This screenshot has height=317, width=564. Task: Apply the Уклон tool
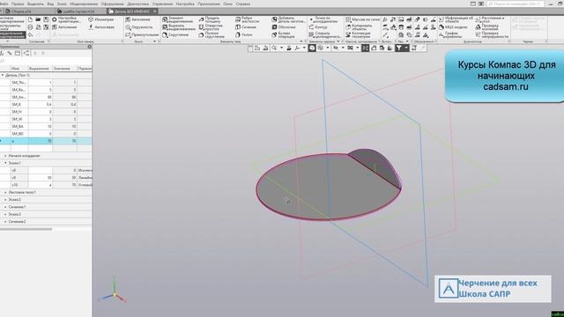pos(244,35)
